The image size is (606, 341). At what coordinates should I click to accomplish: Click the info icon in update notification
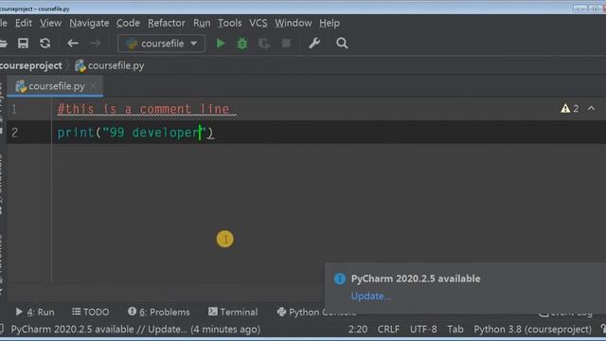click(340, 278)
